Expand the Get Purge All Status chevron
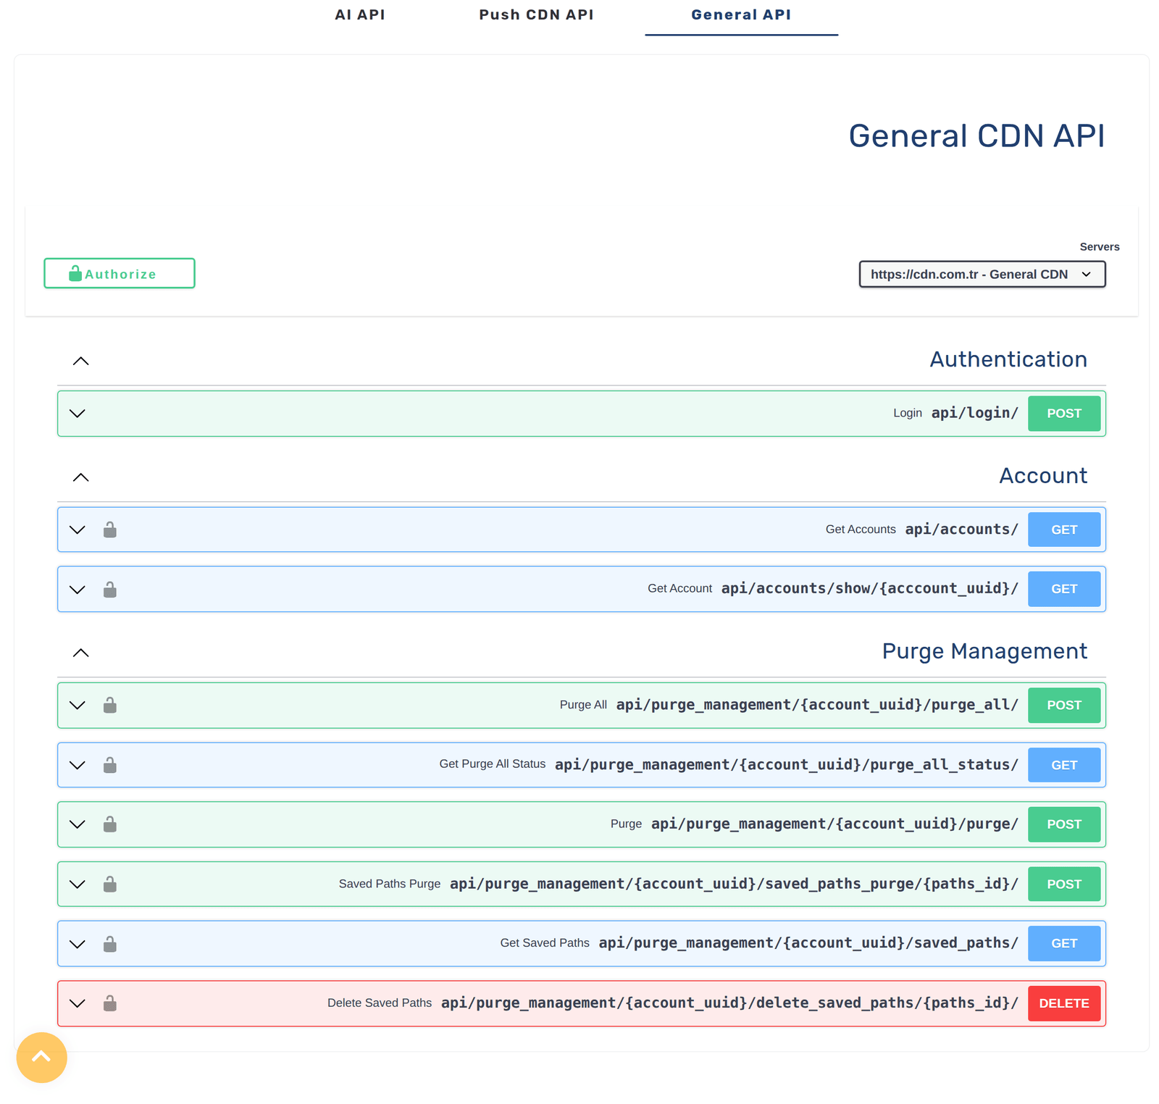This screenshot has width=1159, height=1104. 78,765
